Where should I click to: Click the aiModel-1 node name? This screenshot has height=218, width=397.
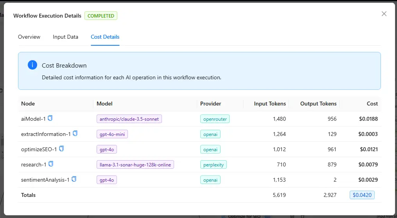pos(33,119)
